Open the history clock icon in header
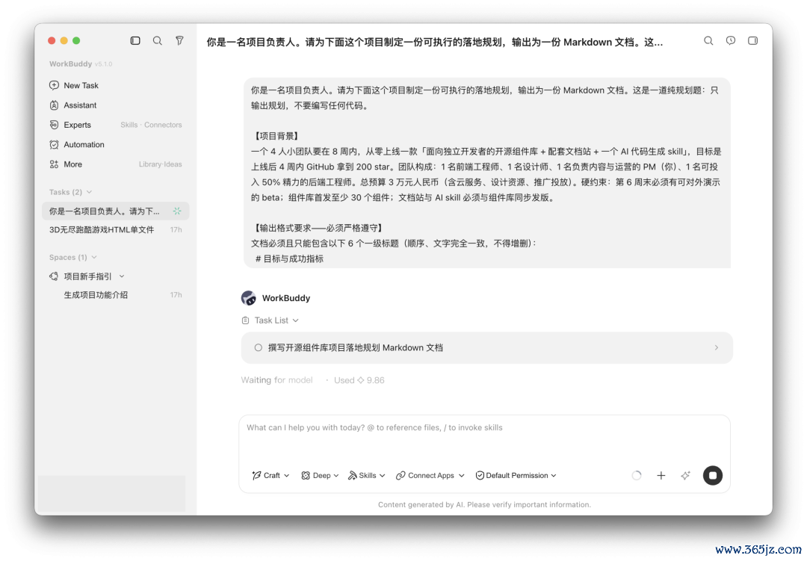Viewport: 807px width, 561px height. 731,40
